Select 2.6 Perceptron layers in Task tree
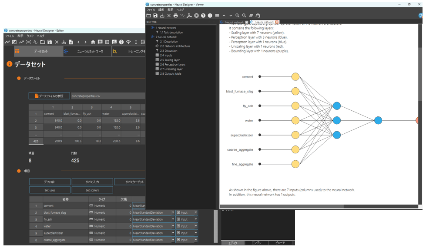Image resolution: width=426 pixels, height=248 pixels. point(172,65)
